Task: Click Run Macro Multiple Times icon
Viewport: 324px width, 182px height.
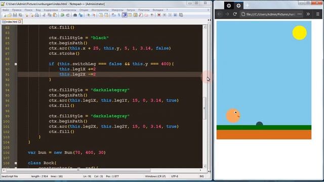Action: click(x=176, y=15)
